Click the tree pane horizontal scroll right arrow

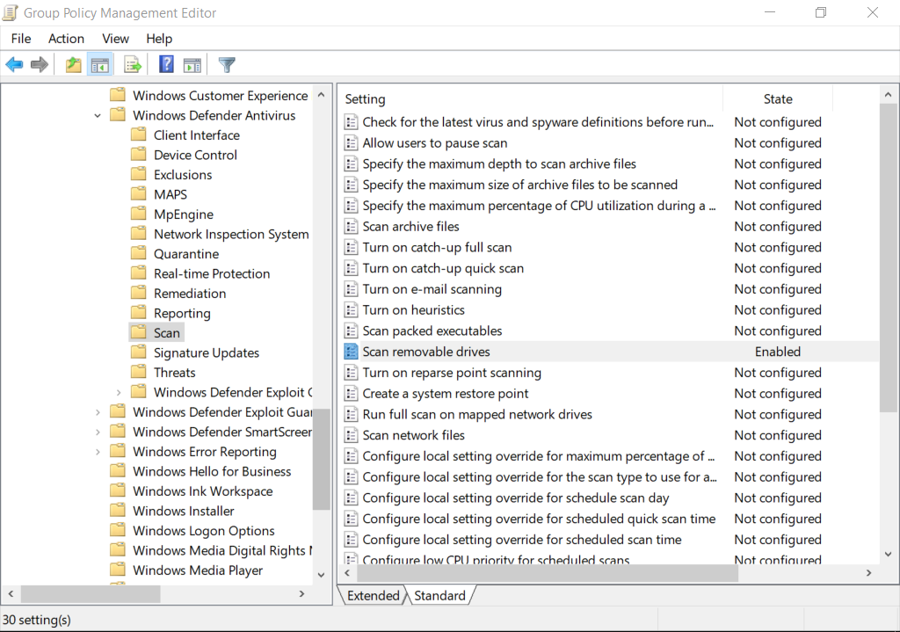pyautogui.click(x=302, y=593)
